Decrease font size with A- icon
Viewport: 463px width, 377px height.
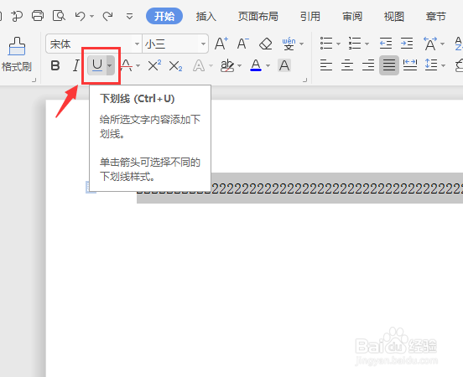[243, 44]
